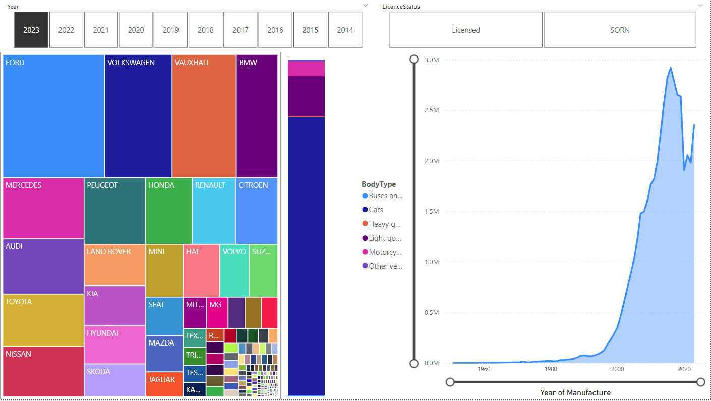The height and width of the screenshot is (401, 711).
Task: Select Light goods legend color marker
Action: coord(365,238)
